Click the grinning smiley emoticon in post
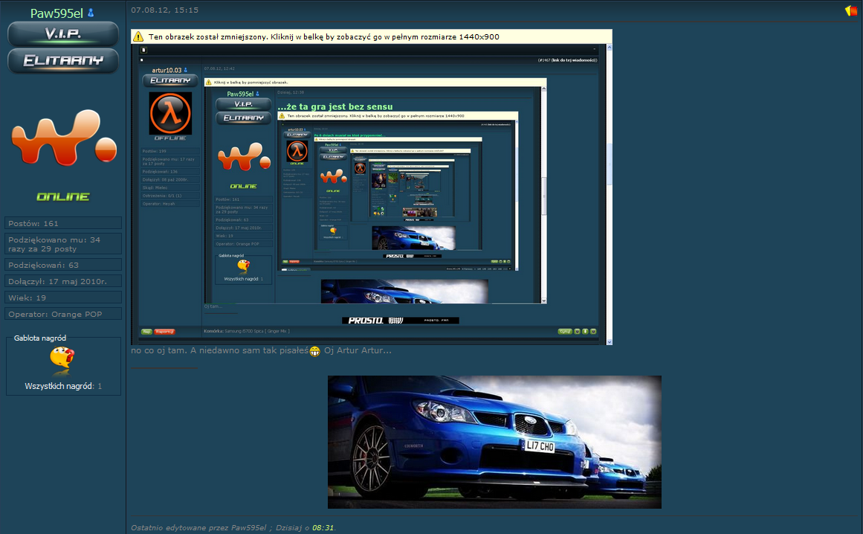The image size is (863, 534). tap(315, 351)
